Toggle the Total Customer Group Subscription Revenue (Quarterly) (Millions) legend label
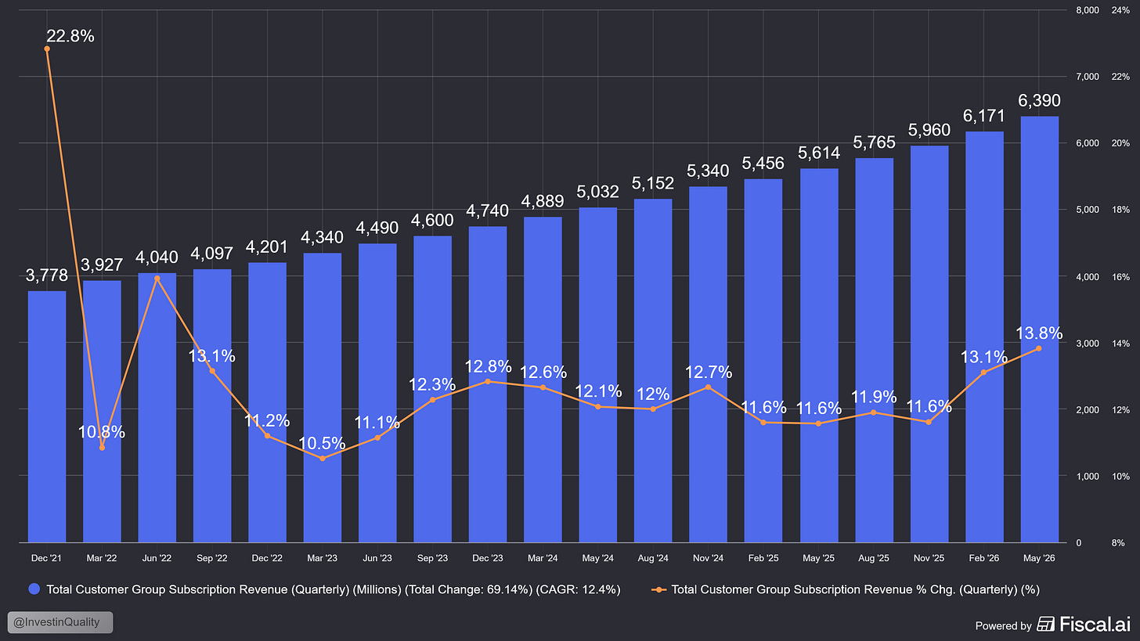Image resolution: width=1140 pixels, height=641 pixels. pos(334,589)
